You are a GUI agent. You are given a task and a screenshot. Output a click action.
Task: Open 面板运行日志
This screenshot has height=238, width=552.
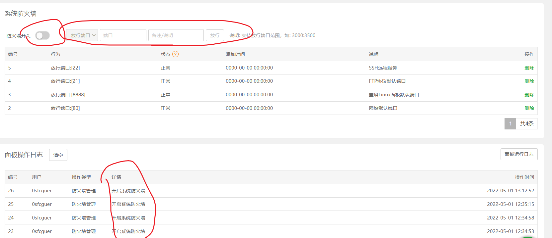tap(519, 154)
